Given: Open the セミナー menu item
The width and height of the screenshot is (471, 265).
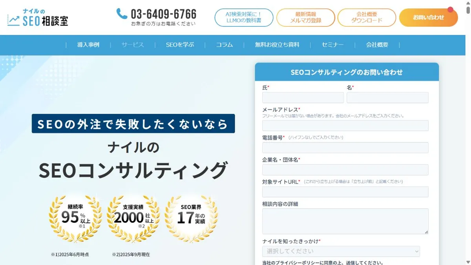Looking at the screenshot, I should click(x=332, y=45).
